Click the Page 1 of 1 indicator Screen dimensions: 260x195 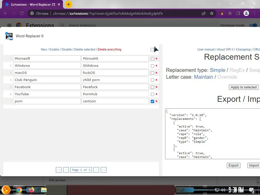tap(81, 170)
